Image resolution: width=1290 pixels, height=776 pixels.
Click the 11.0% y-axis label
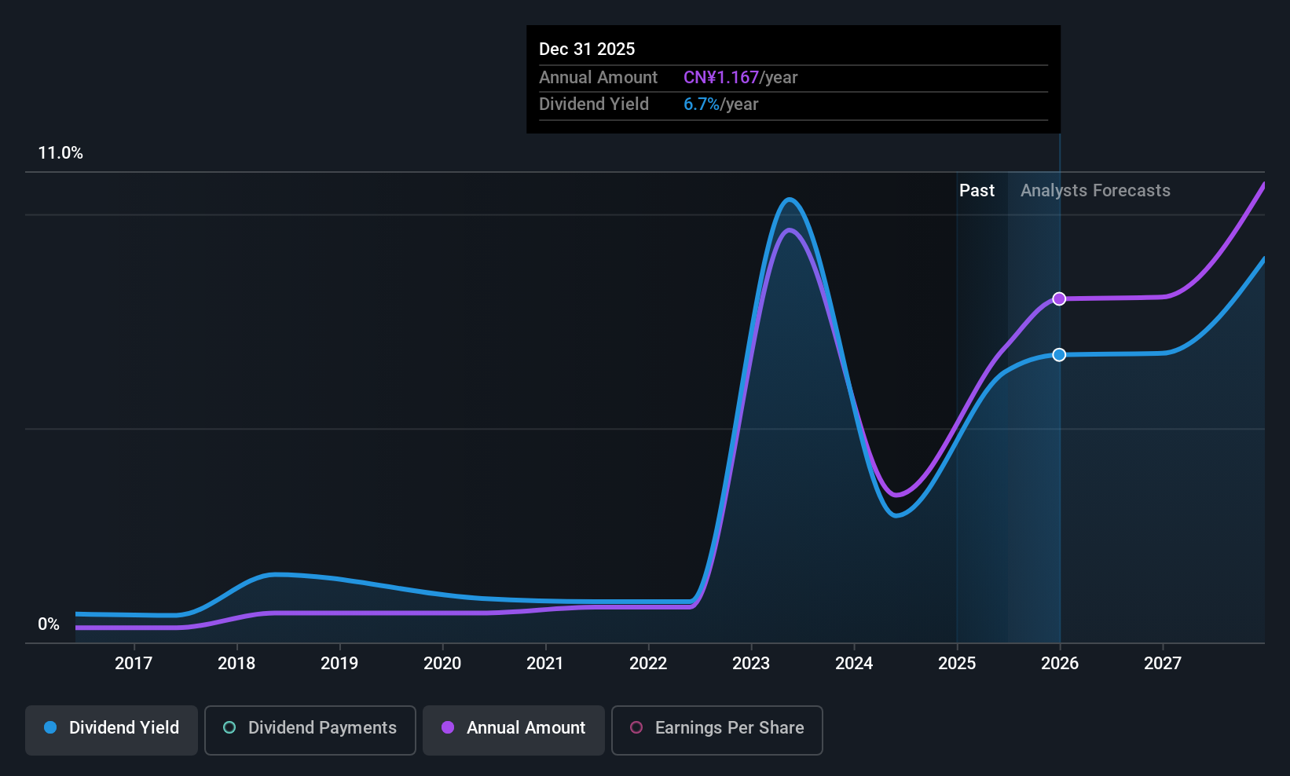(x=60, y=153)
